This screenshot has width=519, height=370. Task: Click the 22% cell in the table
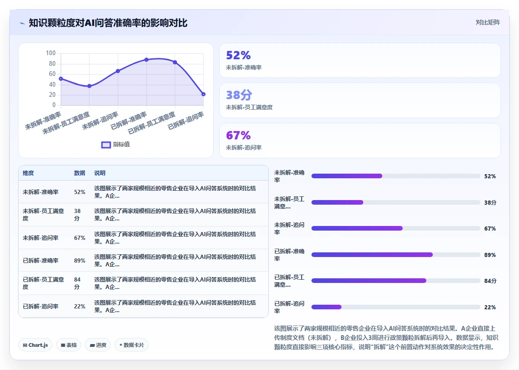[79, 307]
